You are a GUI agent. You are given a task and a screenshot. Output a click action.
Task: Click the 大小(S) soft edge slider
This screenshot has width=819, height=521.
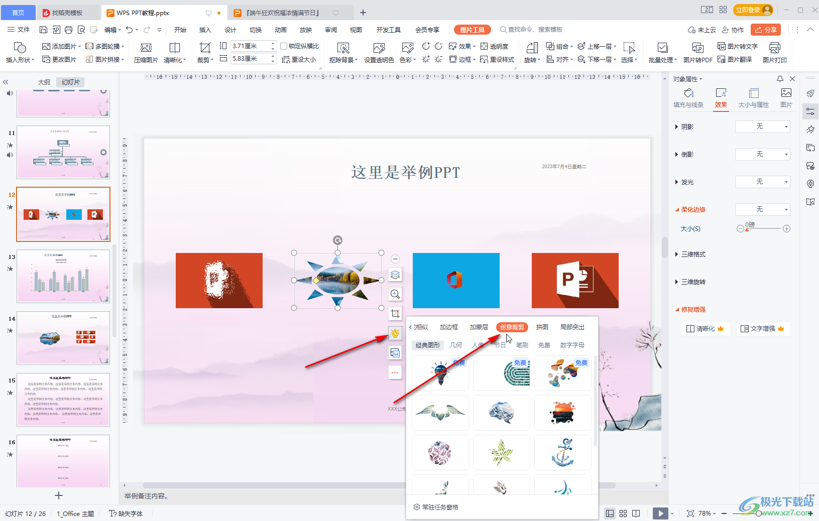pos(763,229)
